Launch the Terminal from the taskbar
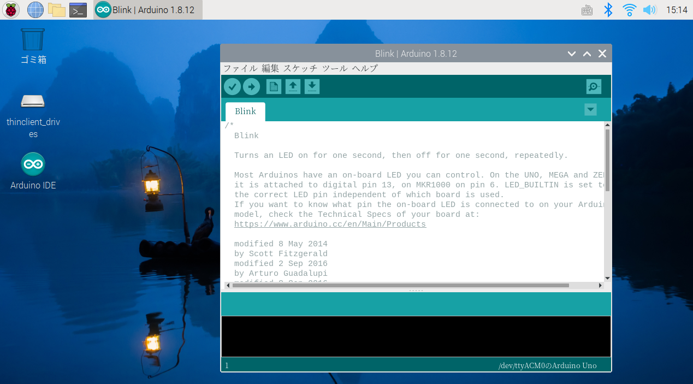The height and width of the screenshot is (384, 693). (78, 9)
